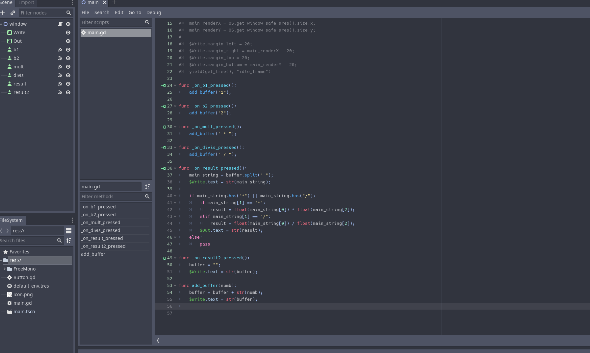Screen dimensions: 590x353
Task: Jump to add_buffer in the methods list
Action: (93, 254)
